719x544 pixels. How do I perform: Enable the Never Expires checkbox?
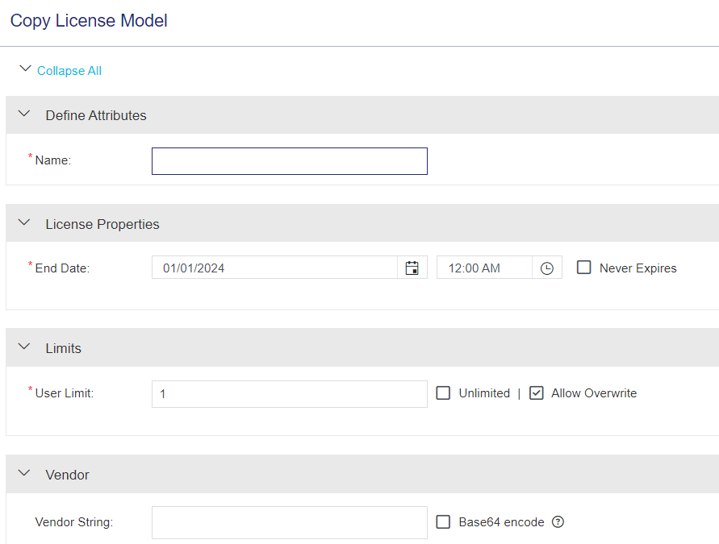583,268
